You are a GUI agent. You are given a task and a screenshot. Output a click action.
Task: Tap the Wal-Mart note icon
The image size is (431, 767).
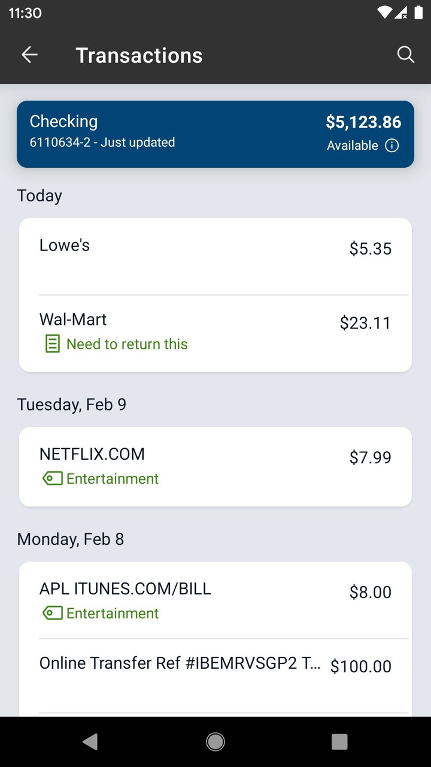coord(53,344)
